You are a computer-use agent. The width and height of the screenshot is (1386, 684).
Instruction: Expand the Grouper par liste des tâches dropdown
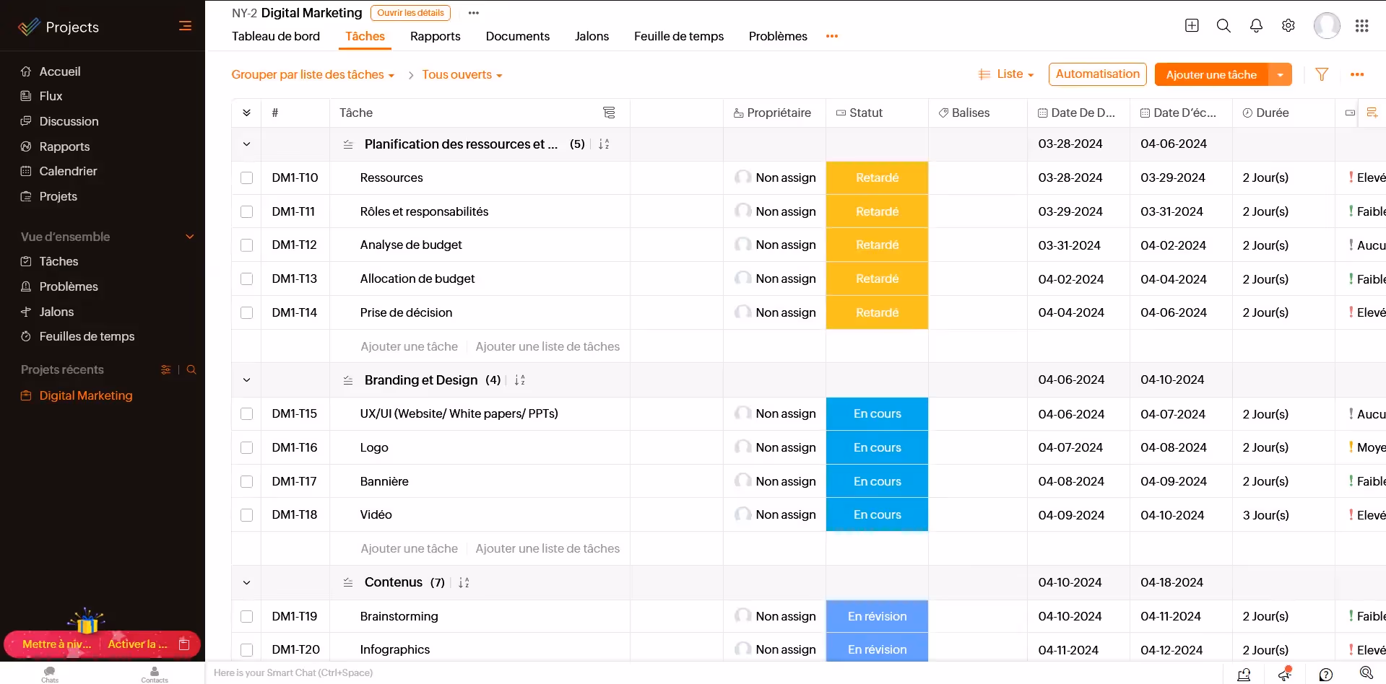point(313,74)
